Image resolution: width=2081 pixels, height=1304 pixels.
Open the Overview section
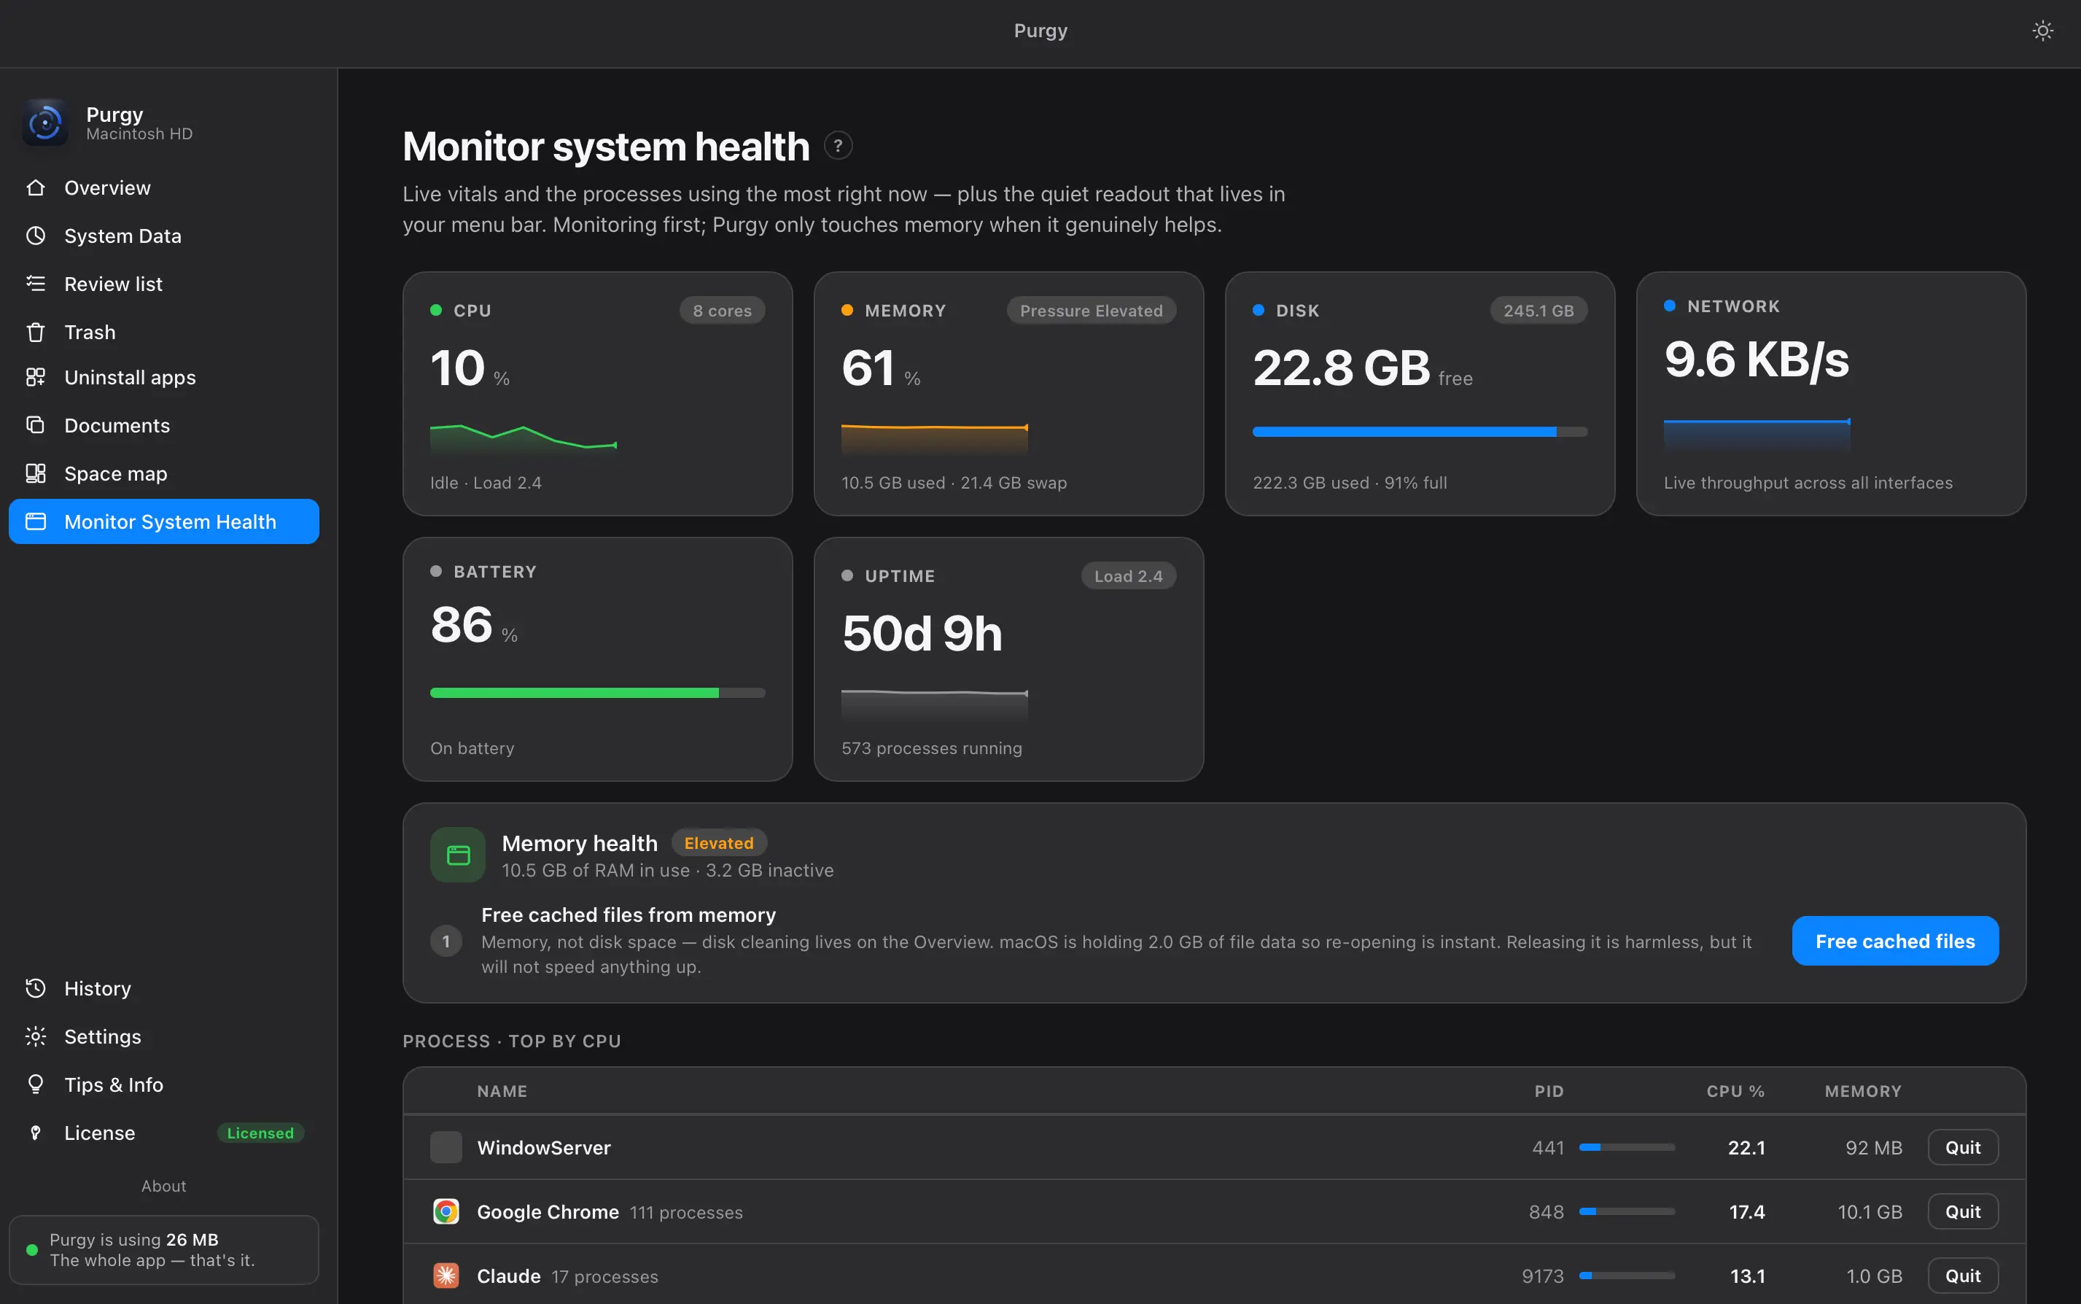pos(164,187)
